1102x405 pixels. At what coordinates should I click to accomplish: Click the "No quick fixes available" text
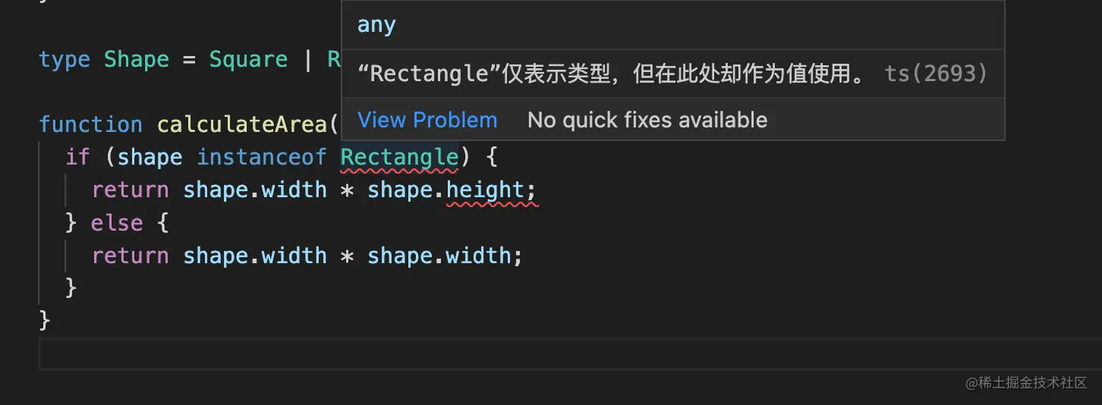pyautogui.click(x=647, y=120)
